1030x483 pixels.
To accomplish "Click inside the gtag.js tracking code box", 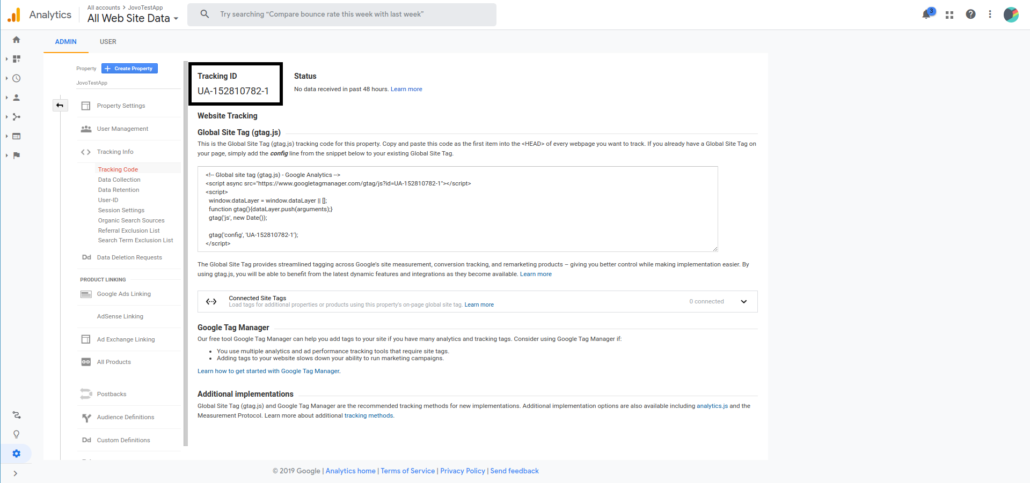I will coord(458,209).
